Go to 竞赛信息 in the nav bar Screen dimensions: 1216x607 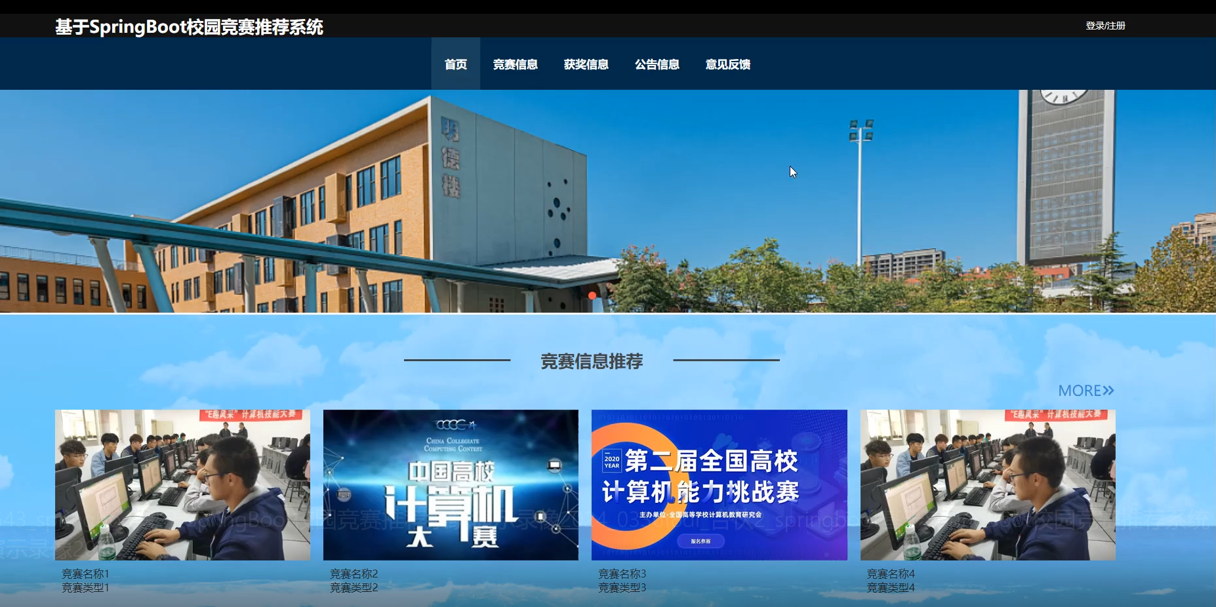pos(516,64)
